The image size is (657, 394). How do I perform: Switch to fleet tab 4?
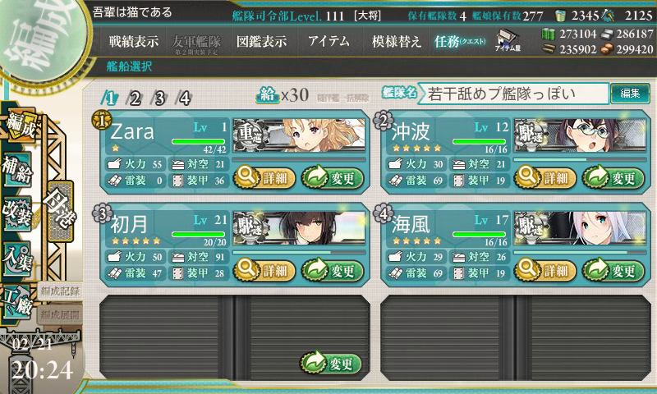click(x=184, y=98)
